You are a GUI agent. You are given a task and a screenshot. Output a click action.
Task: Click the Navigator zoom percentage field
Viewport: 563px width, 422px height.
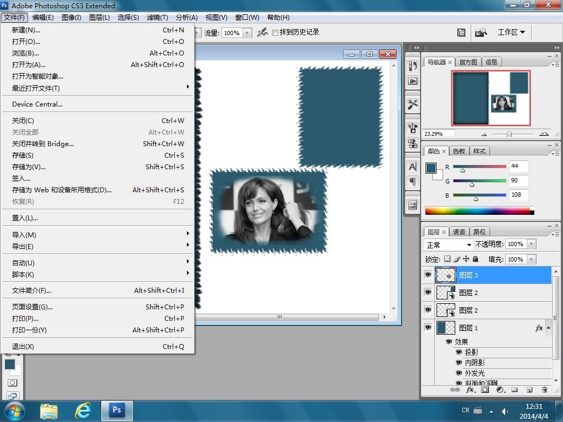(439, 134)
